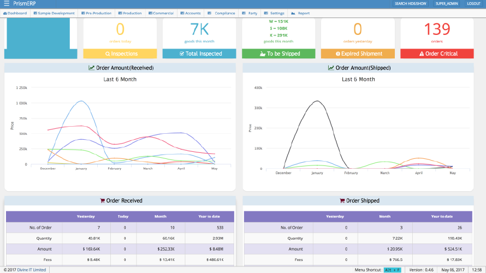Viewport: 486px width, 273px height.
Task: Click the warning icon on Order Critical
Action: coord(421,54)
